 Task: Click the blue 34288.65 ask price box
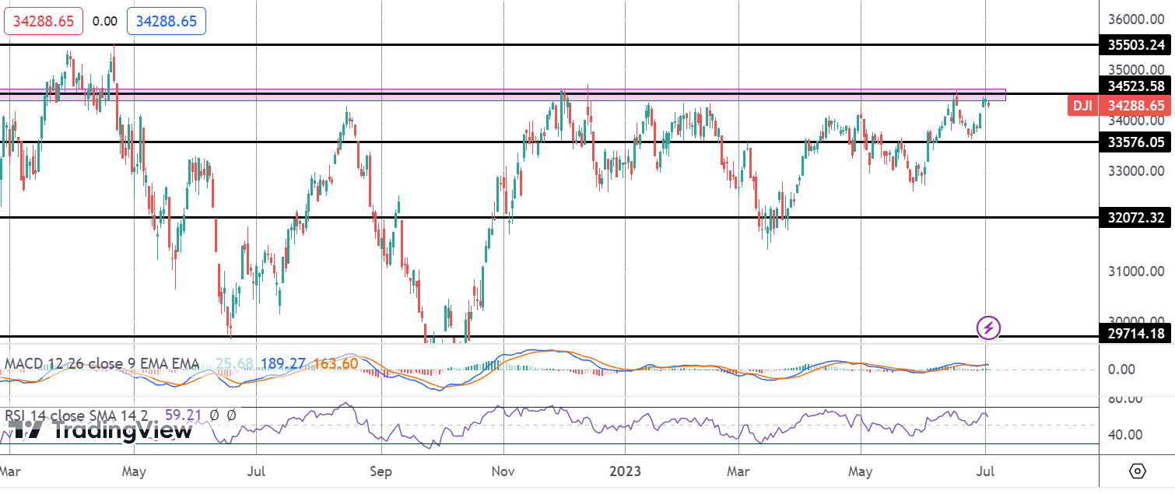[166, 21]
